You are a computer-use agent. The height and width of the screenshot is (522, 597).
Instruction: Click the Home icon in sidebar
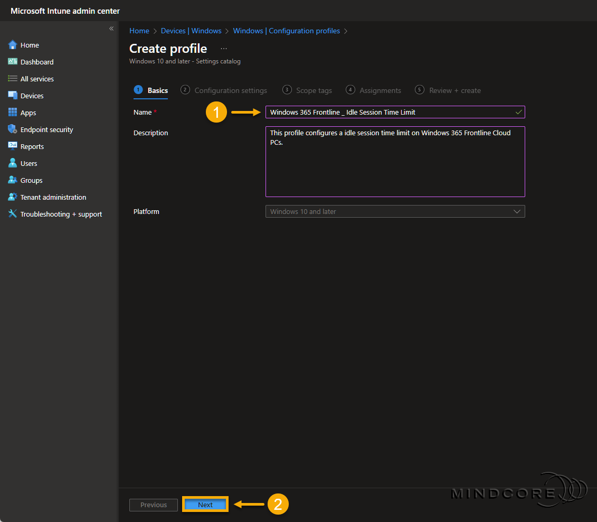pos(13,45)
